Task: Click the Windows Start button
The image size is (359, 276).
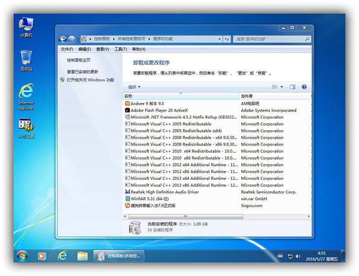Action: coord(22,256)
